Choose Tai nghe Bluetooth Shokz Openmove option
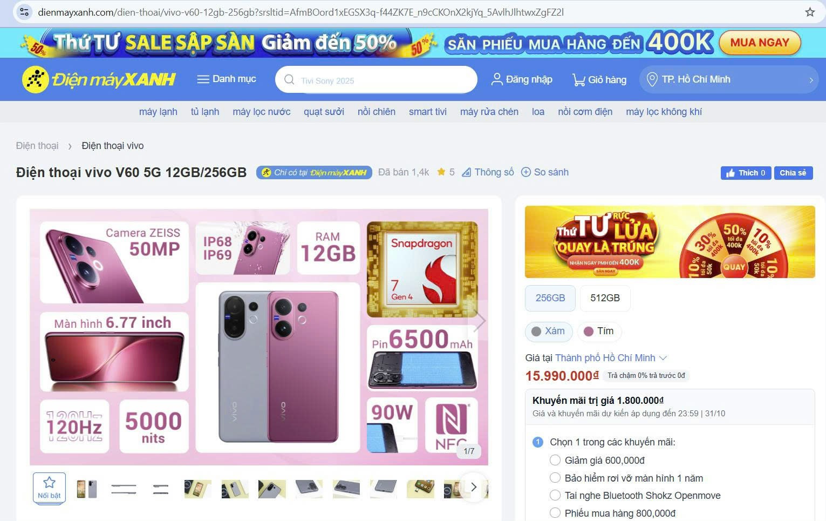Image resolution: width=826 pixels, height=521 pixels. (x=555, y=495)
